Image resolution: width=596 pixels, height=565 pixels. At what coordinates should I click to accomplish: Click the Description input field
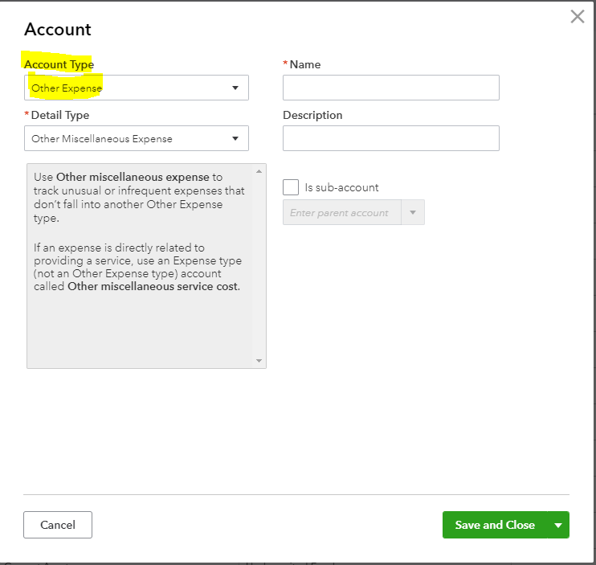point(390,138)
